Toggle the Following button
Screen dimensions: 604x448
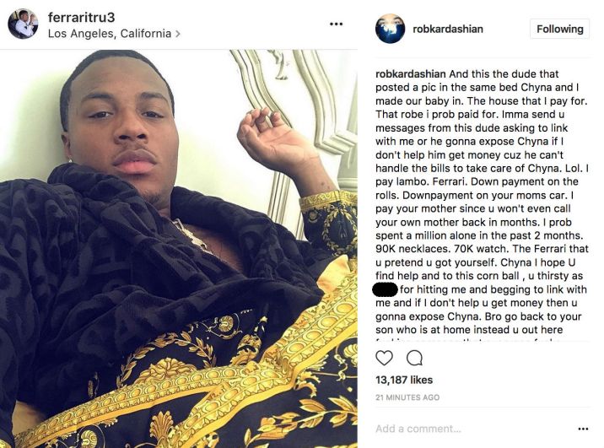(559, 29)
